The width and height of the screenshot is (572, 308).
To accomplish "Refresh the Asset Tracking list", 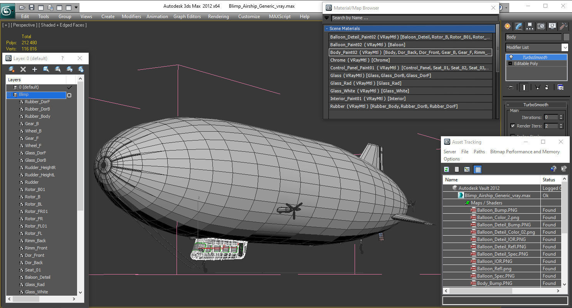I will pyautogui.click(x=446, y=169).
